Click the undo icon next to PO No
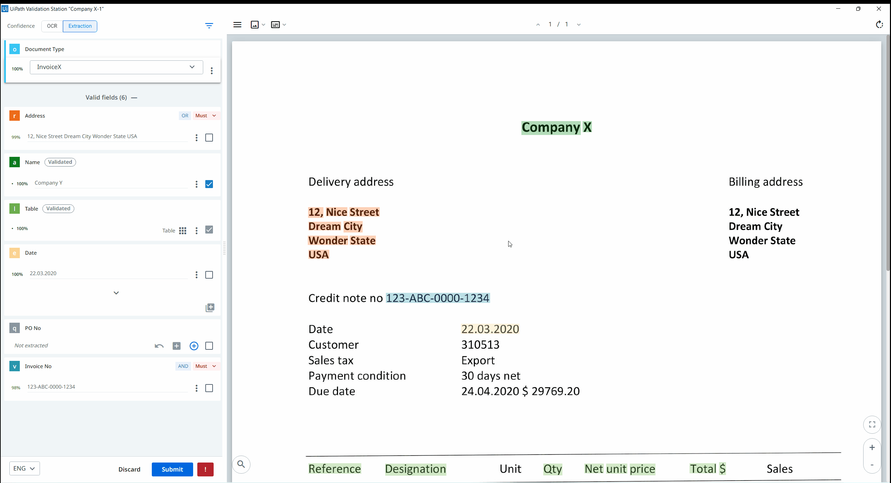Screen dimensions: 891x483 pos(159,346)
